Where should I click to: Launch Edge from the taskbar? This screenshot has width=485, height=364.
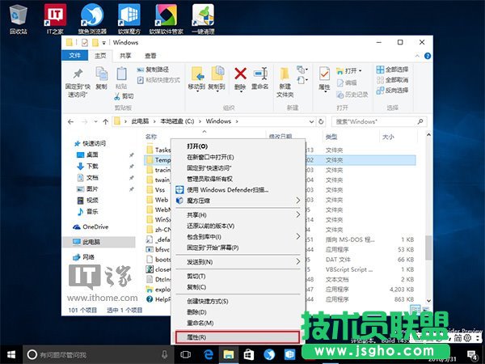tap(208, 355)
